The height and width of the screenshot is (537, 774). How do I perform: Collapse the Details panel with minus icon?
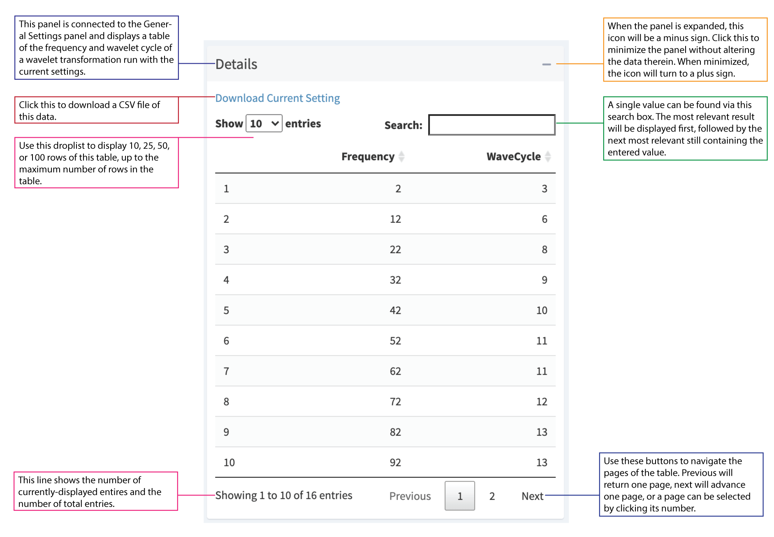(546, 65)
